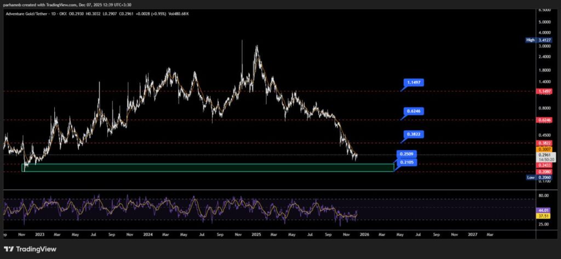Select the red 0.6246 axis price label
The height and width of the screenshot is (259, 561).
coord(544,120)
